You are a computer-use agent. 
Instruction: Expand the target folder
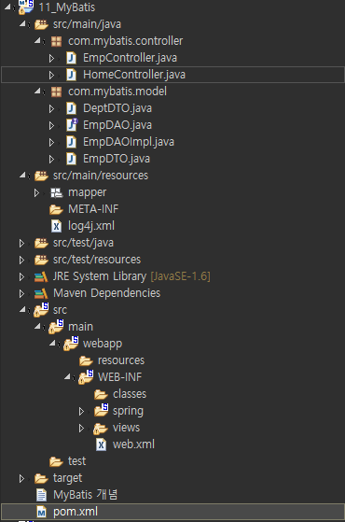tap(21, 479)
